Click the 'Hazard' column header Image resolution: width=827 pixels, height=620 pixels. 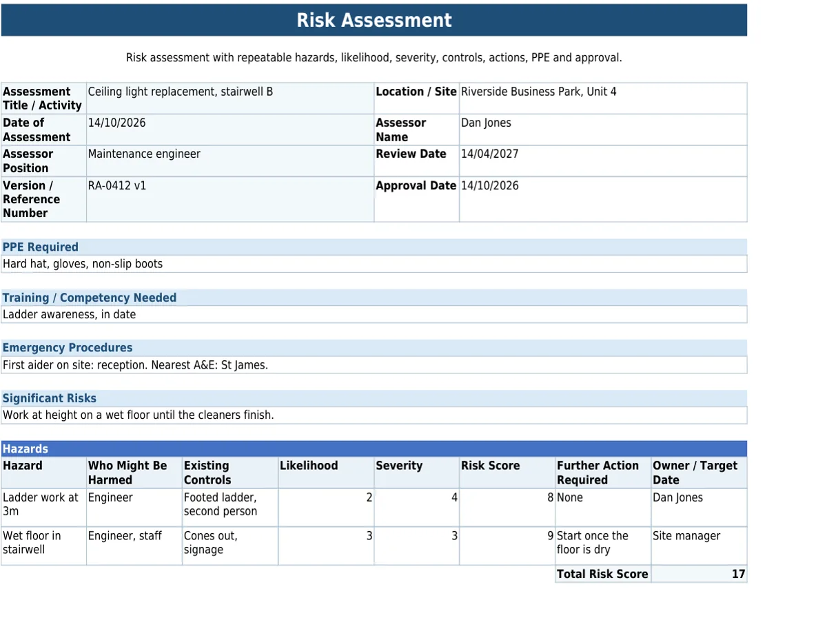point(43,473)
